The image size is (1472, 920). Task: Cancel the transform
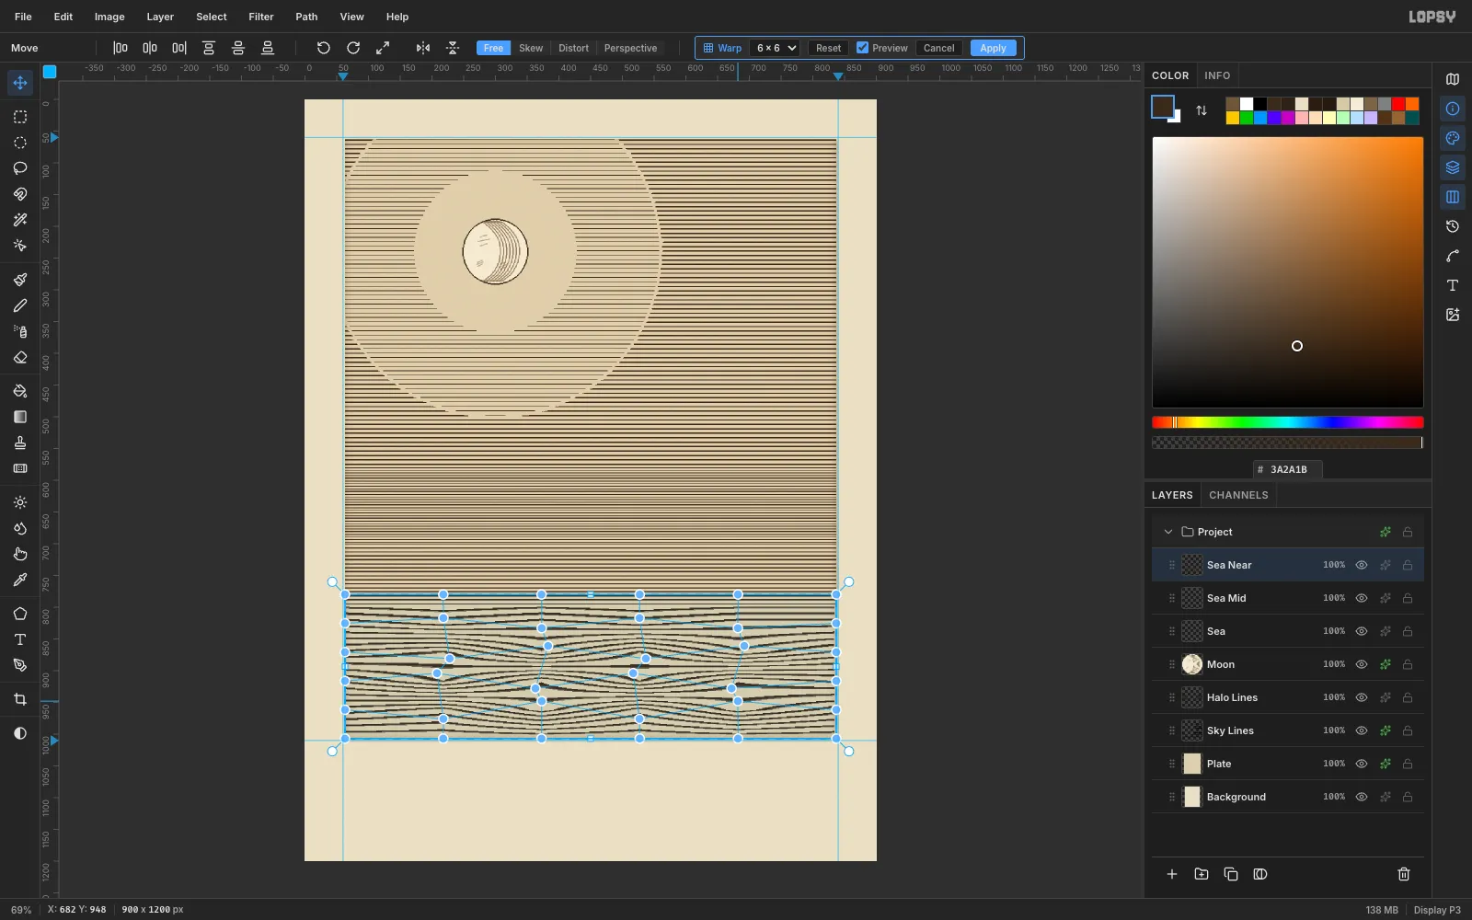(x=938, y=48)
